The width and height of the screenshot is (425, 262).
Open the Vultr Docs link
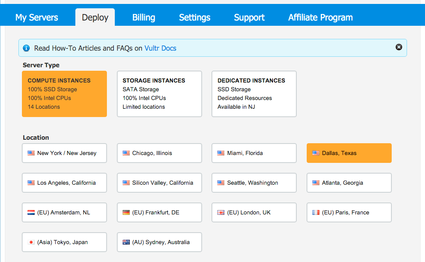(x=160, y=48)
